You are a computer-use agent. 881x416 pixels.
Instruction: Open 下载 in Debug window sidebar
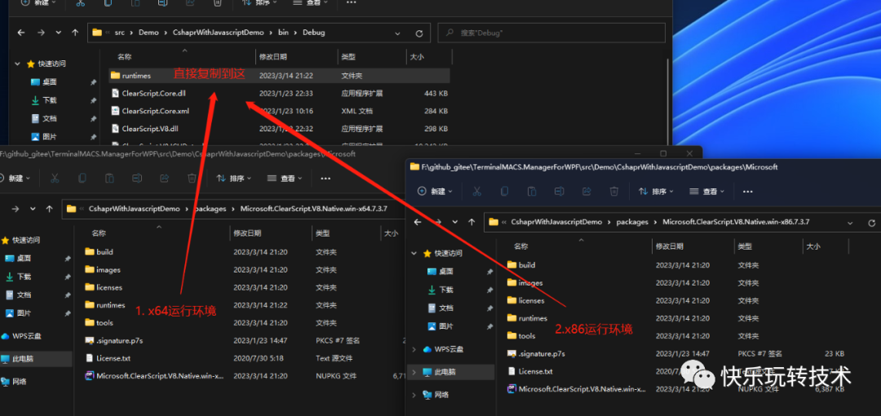coord(50,100)
